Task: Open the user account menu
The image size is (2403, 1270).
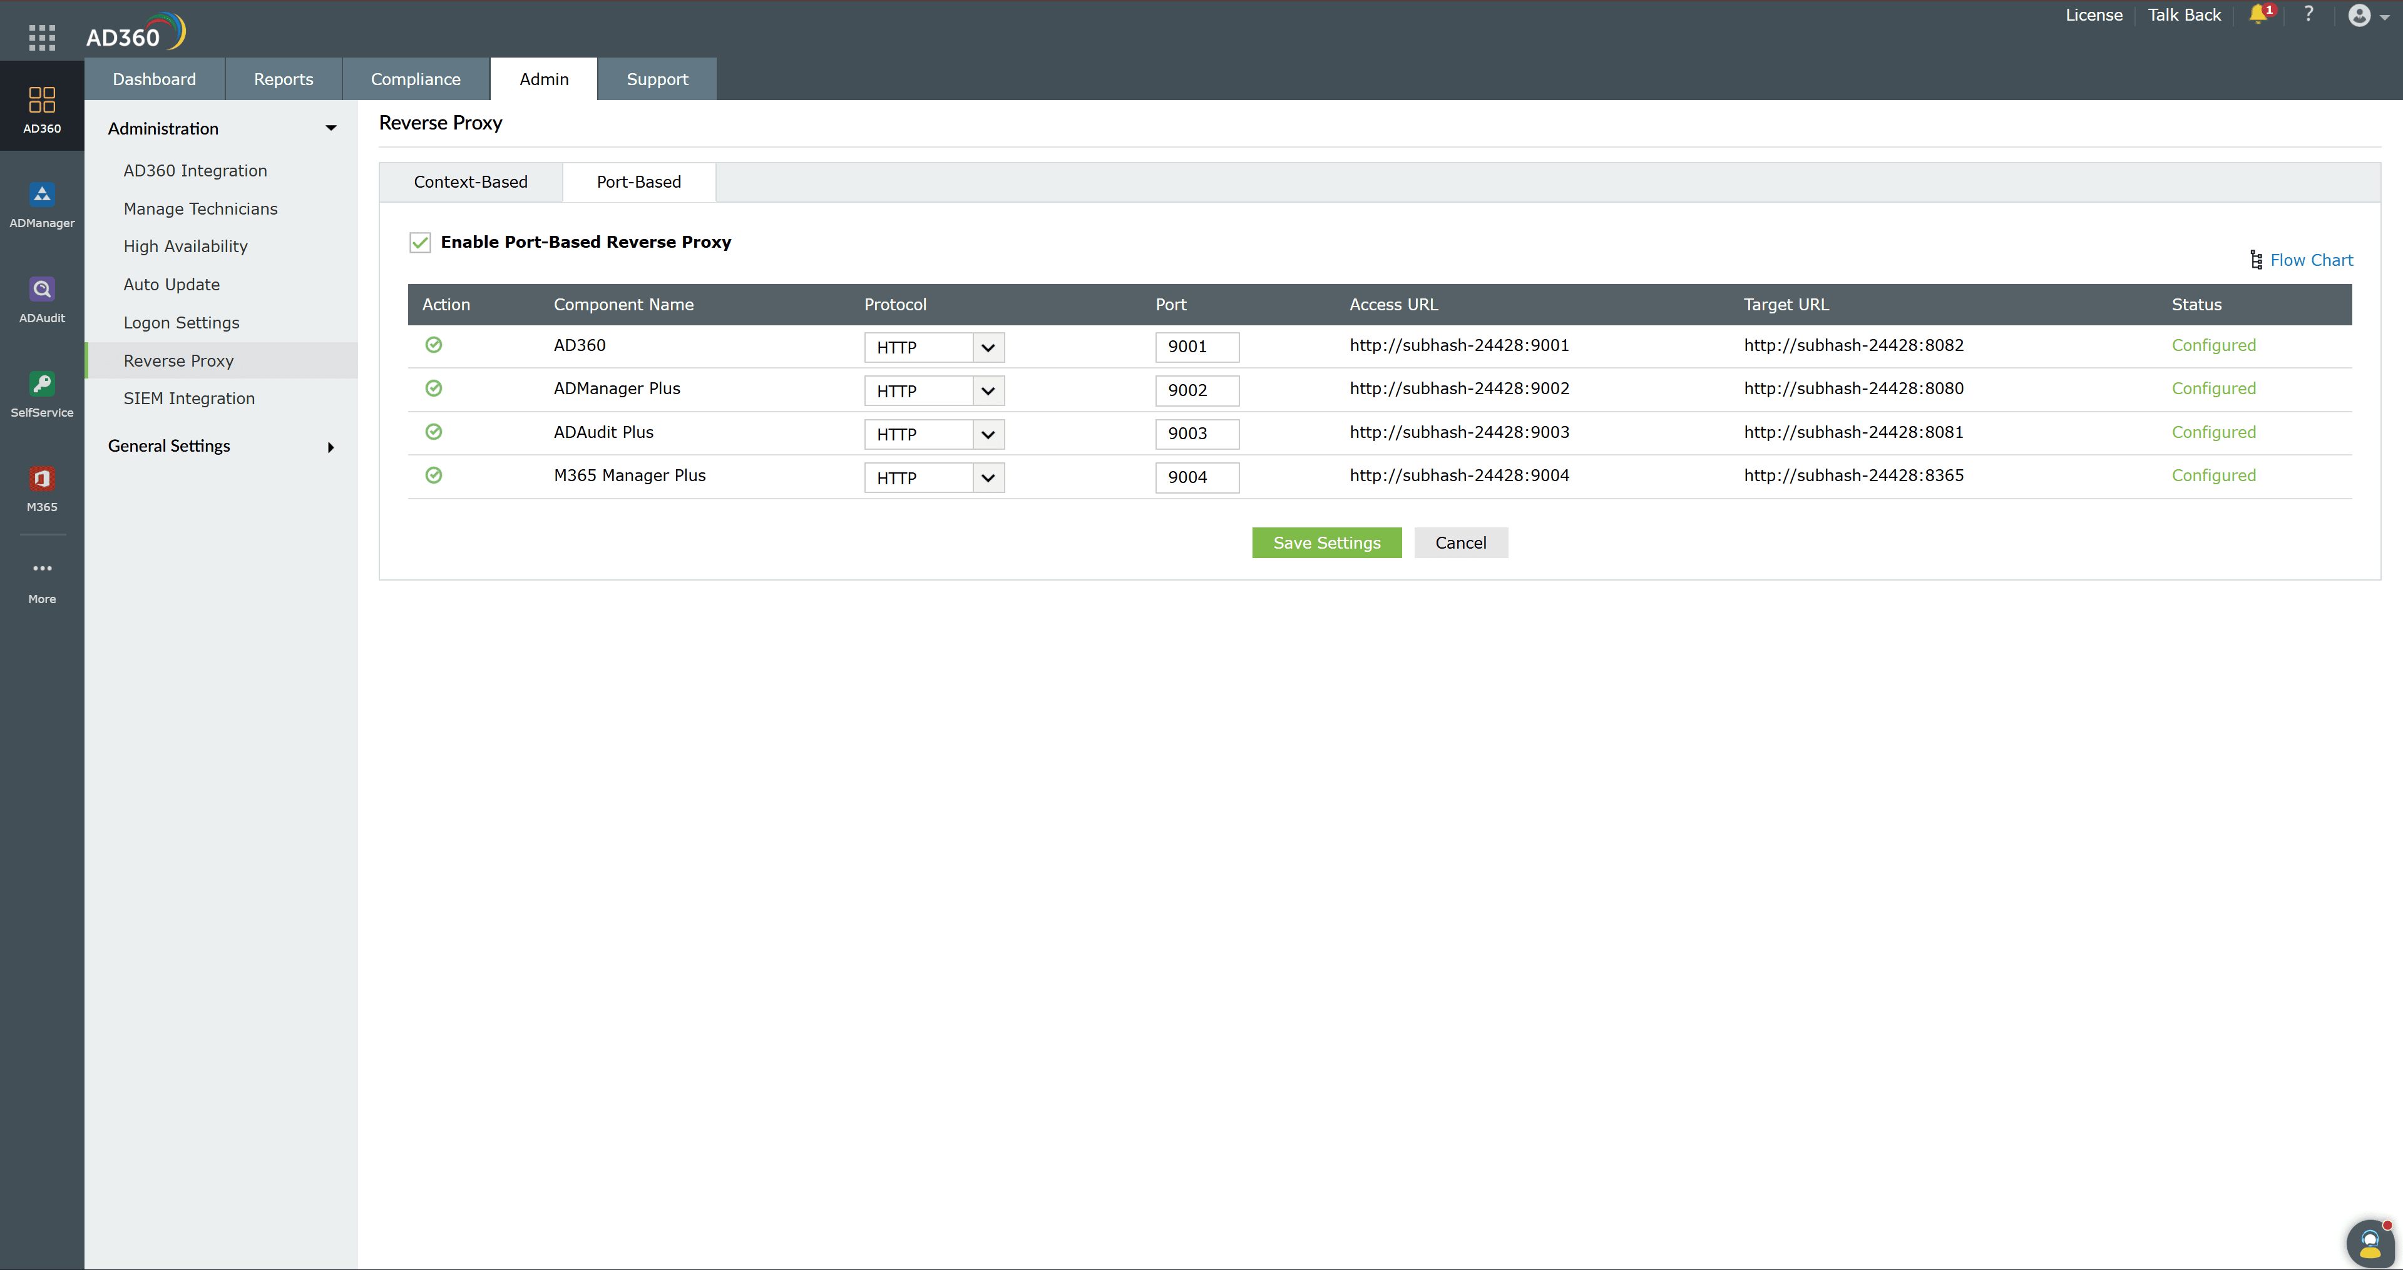Action: (2369, 16)
